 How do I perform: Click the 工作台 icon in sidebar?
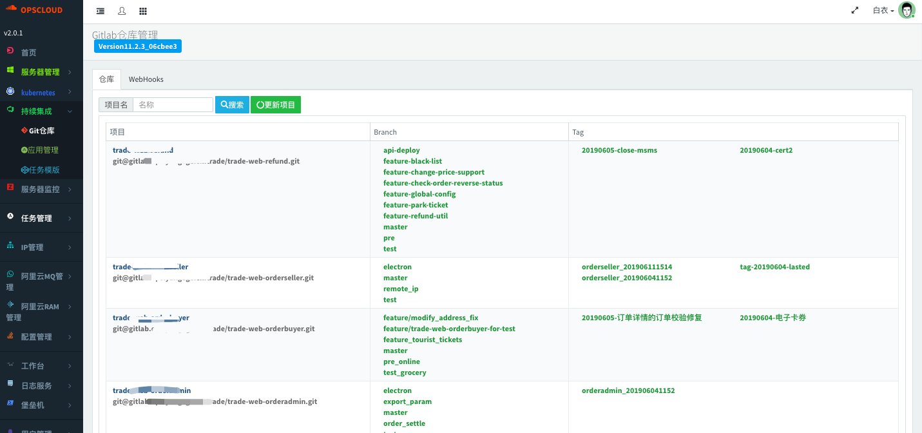click(10, 364)
